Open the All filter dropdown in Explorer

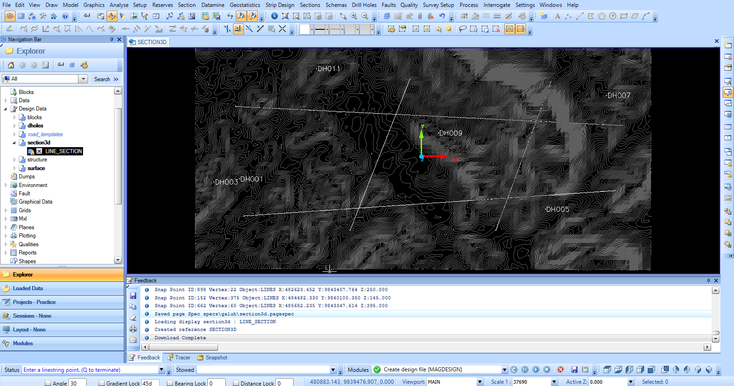pos(83,79)
